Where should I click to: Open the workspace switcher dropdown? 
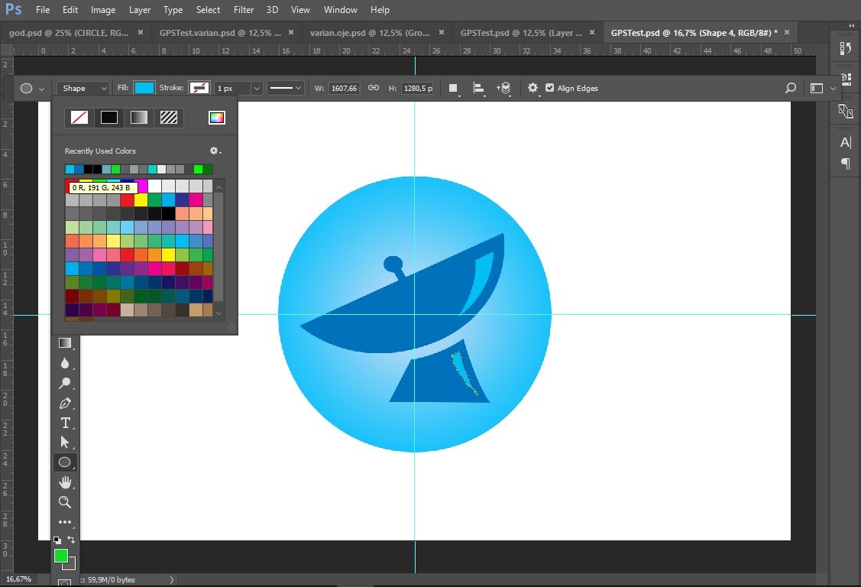point(823,88)
